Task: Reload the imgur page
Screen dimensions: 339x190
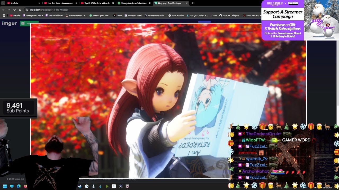Action: pyautogui.click(x=14, y=10)
